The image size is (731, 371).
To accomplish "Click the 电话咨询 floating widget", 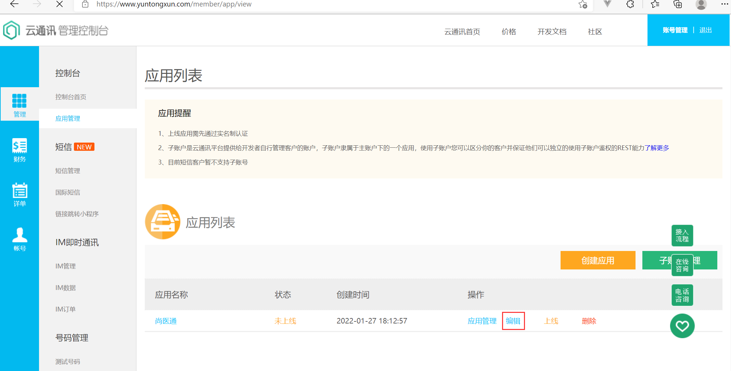I will coord(682,295).
